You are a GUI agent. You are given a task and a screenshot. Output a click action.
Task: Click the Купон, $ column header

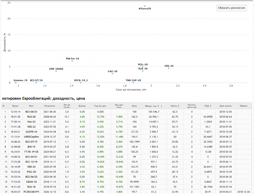coord(175,106)
